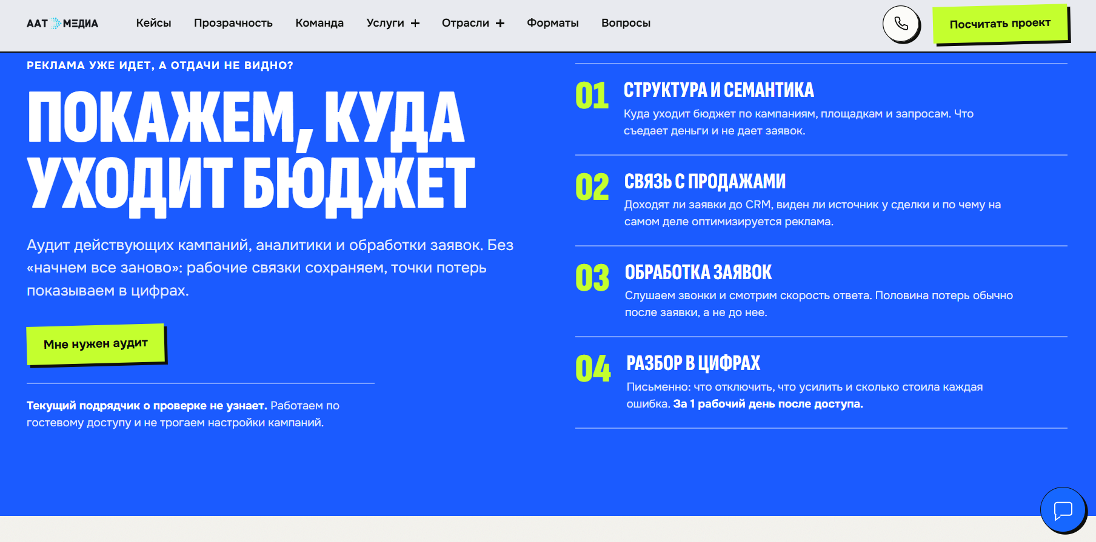Click the phone call icon button
Image resolution: width=1096 pixels, height=542 pixels.
point(901,24)
